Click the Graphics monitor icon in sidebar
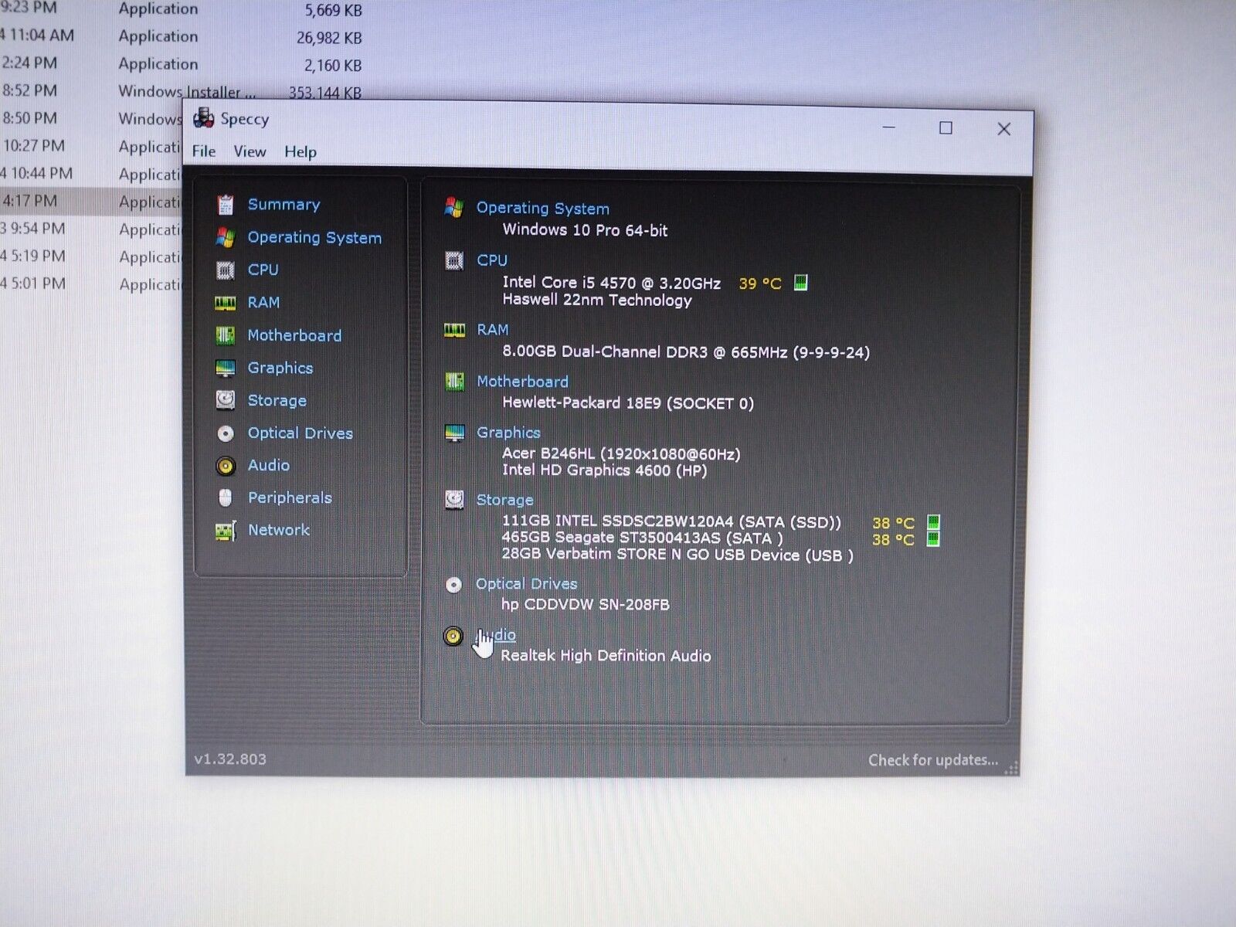The width and height of the screenshot is (1236, 927). coord(225,368)
